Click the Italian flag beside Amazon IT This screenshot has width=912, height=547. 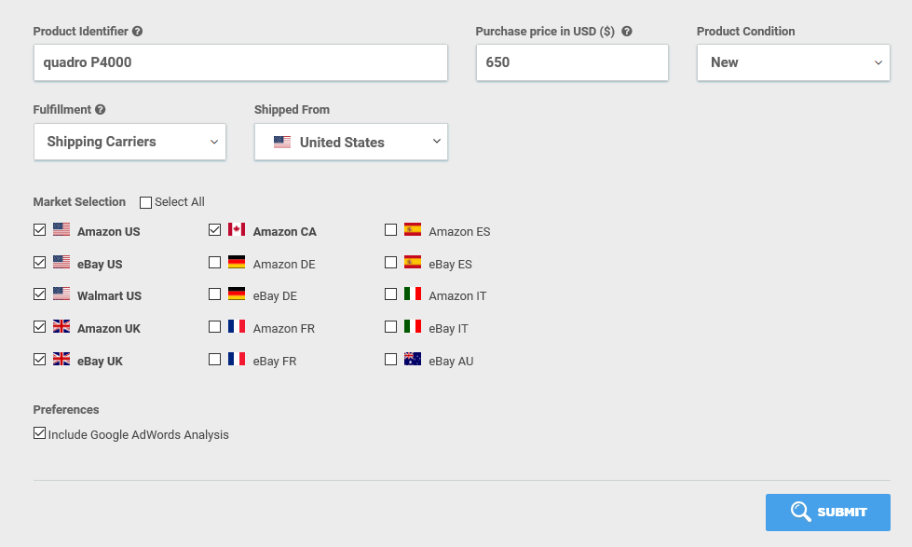pyautogui.click(x=413, y=294)
